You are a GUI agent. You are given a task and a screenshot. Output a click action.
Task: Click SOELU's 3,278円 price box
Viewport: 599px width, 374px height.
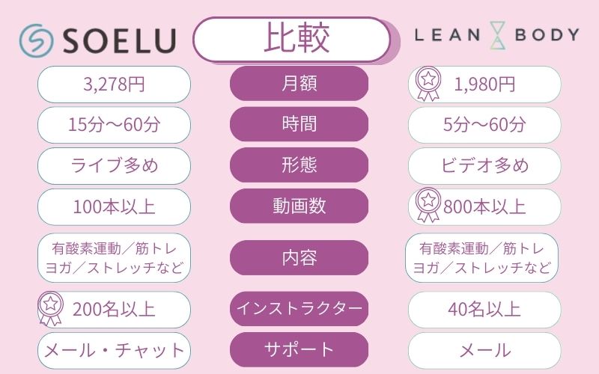[x=114, y=84]
